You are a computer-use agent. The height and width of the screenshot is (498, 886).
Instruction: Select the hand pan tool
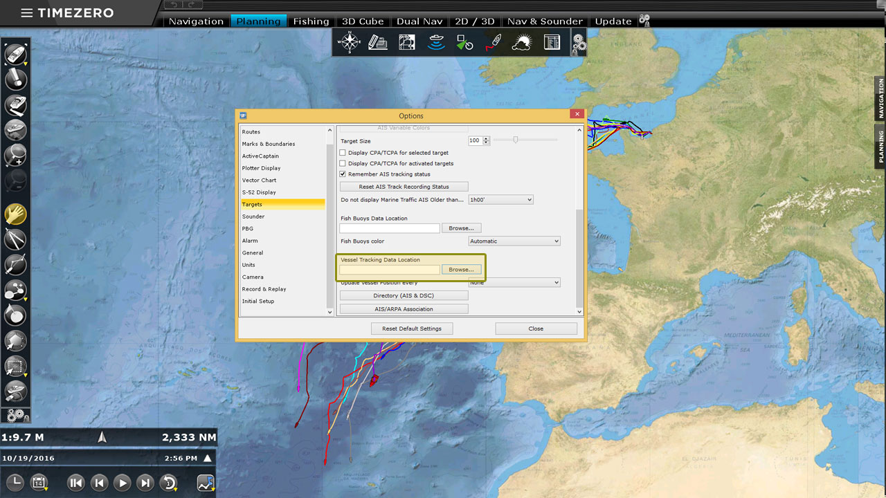15,214
